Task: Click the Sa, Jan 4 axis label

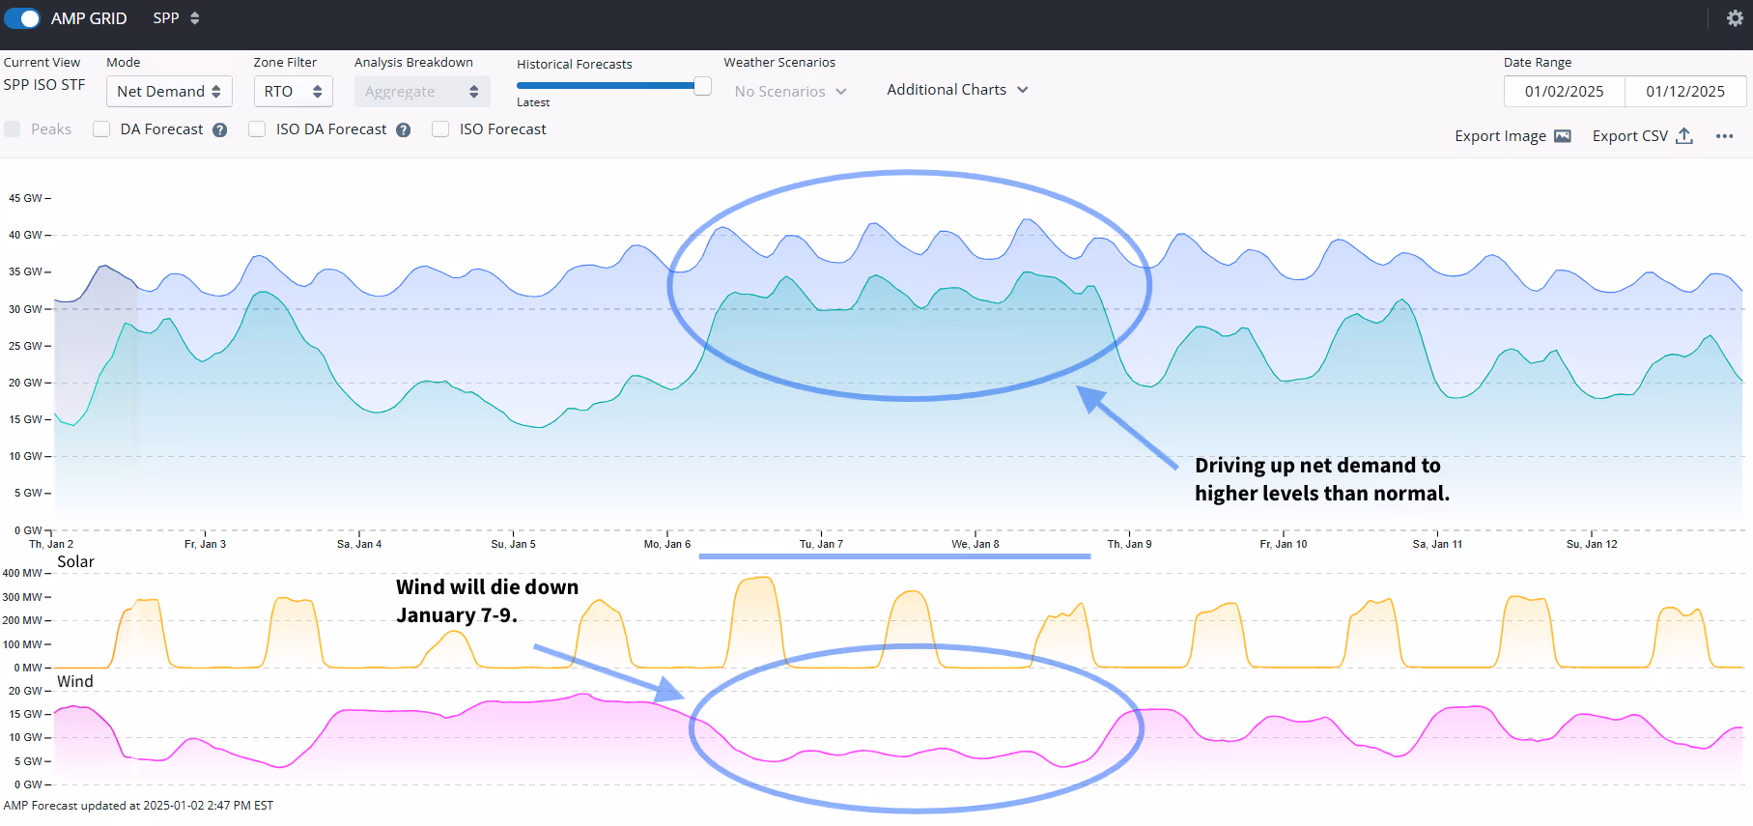Action: 359,545
